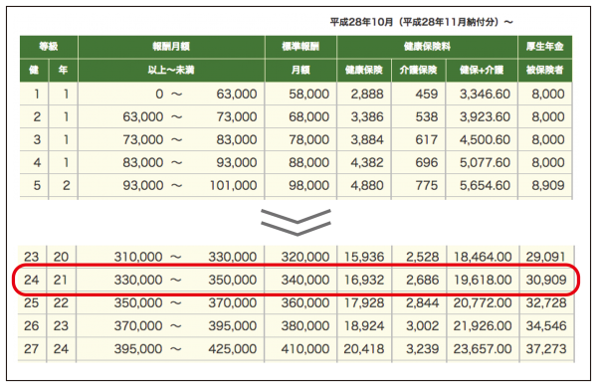The width and height of the screenshot is (597, 387).
Task: Select the 16,932 health insurance cell
Action: click(364, 281)
